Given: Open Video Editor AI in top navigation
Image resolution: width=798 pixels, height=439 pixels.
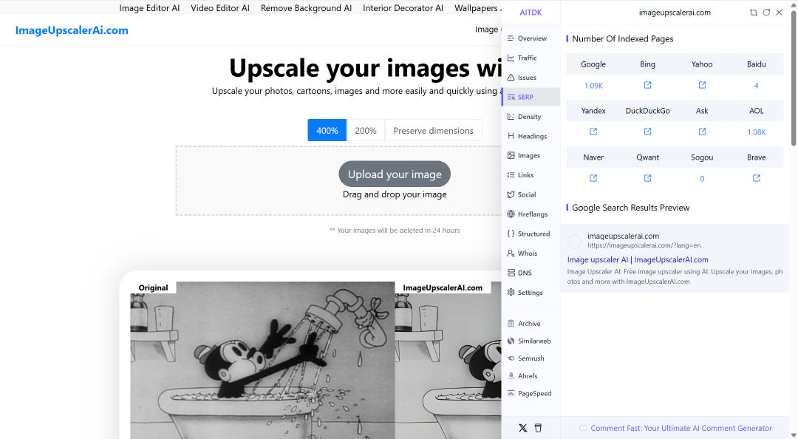Looking at the screenshot, I should (x=220, y=8).
